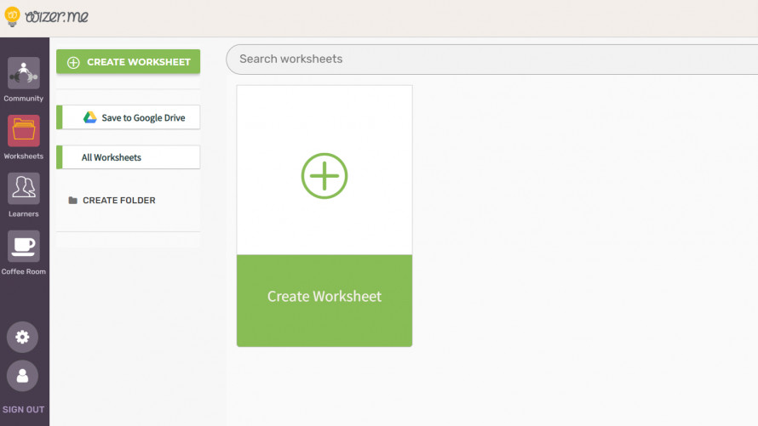Click the Google Drive triangle icon
This screenshot has width=758, height=426.
pos(90,117)
